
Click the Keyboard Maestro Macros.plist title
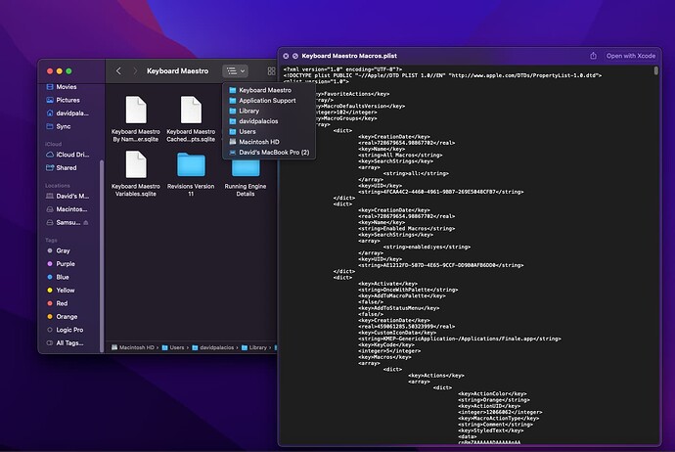[x=349, y=56]
